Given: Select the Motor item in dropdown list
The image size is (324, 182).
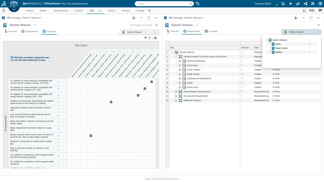Looking at the screenshot, I should coord(278,44).
